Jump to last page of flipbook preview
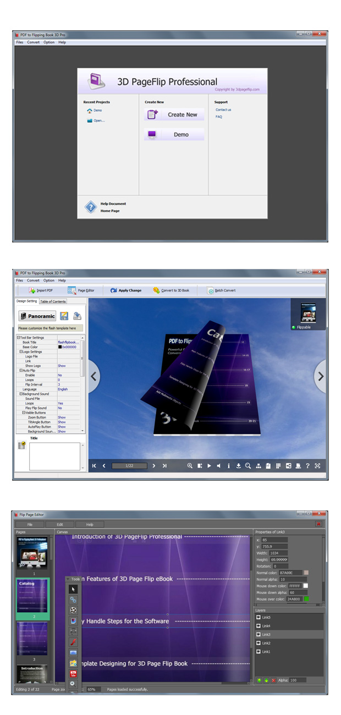Screen dimensions: 341x715 pos(164,466)
